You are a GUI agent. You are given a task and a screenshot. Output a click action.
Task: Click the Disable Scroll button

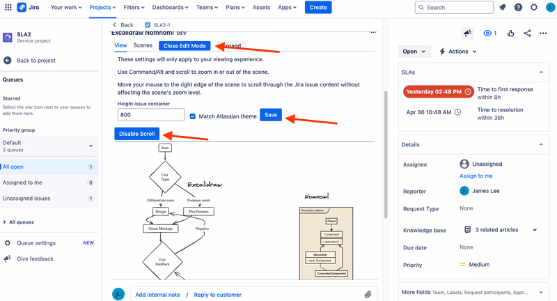click(x=136, y=134)
